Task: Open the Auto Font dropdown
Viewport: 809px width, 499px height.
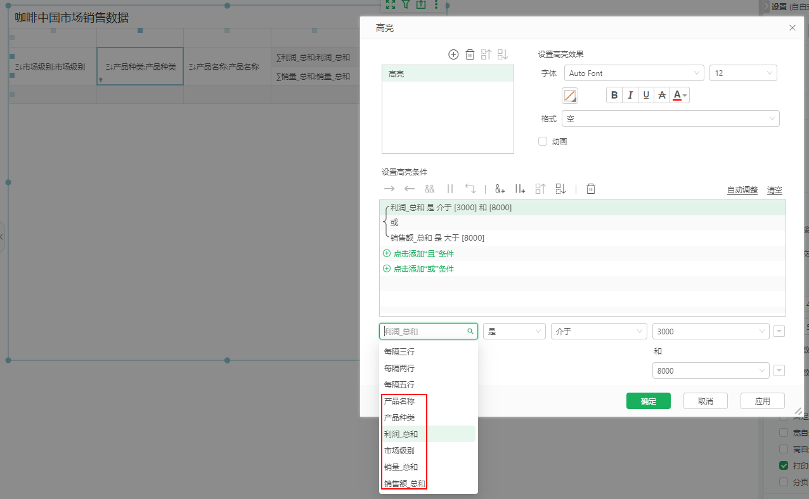Action: point(633,73)
